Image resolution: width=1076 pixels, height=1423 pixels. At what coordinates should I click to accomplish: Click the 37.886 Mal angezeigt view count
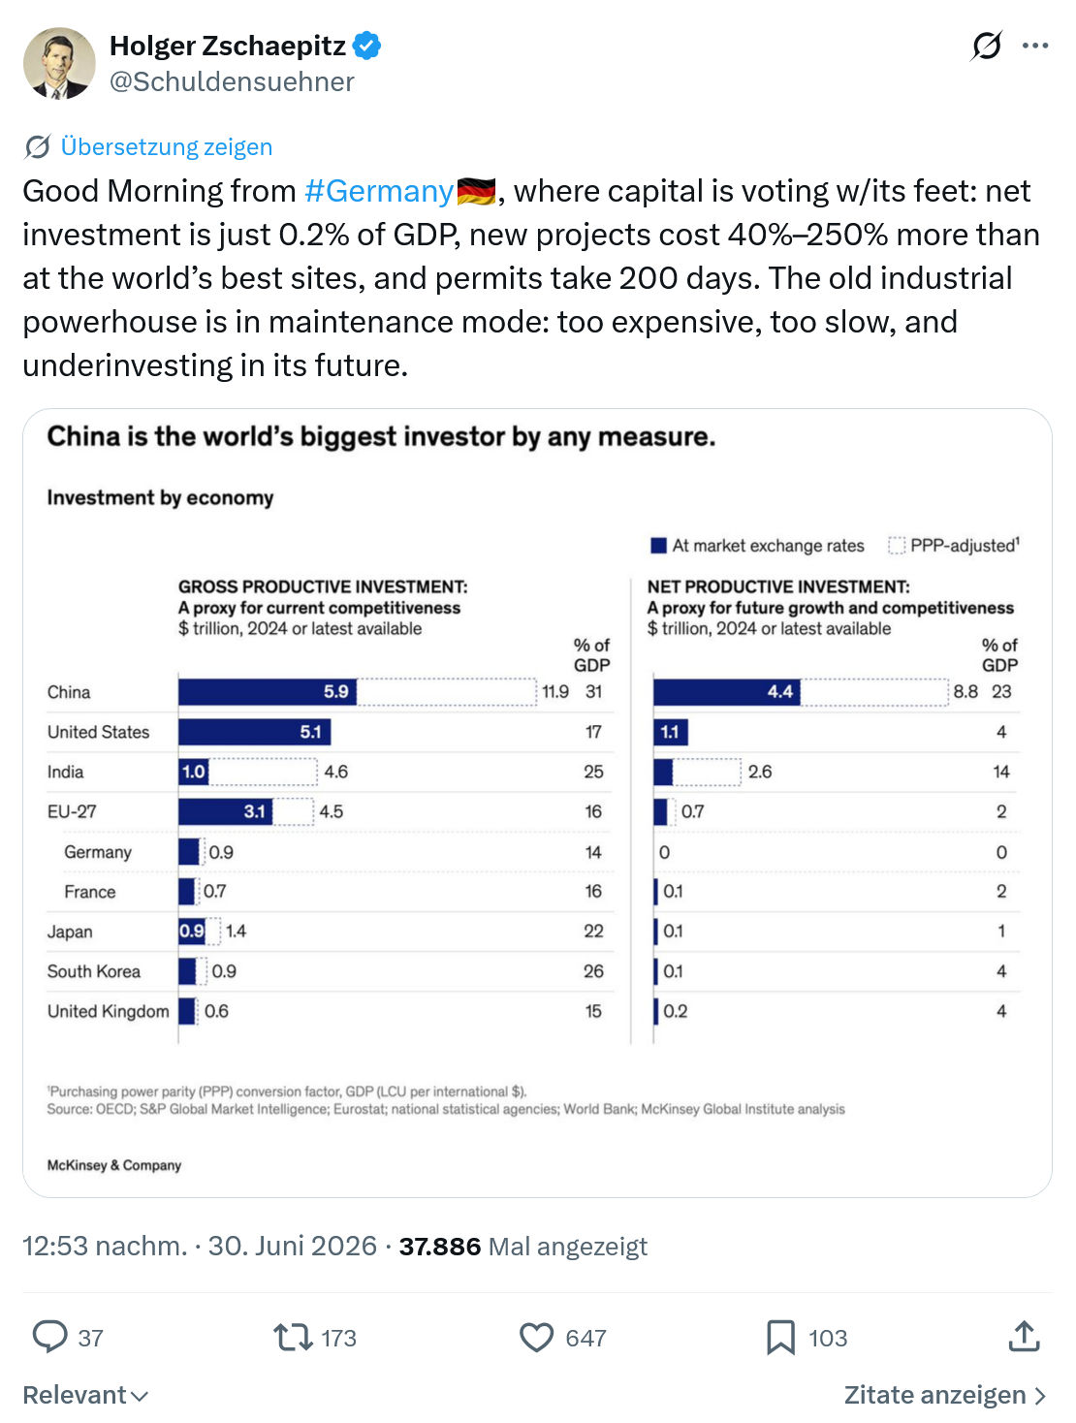tap(523, 1247)
